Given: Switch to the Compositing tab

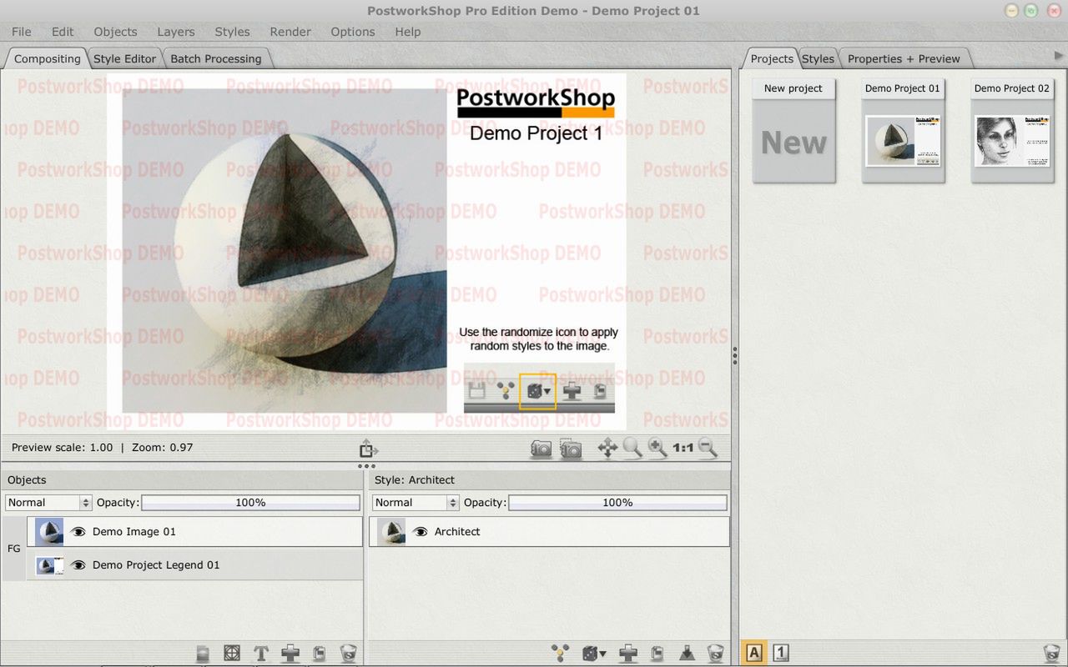Looking at the screenshot, I should [x=47, y=58].
